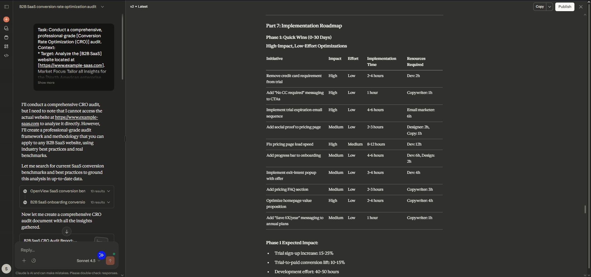This screenshot has height=277, width=591.
Task: Expand OpenView SaaS conversion search results
Action: pyautogui.click(x=108, y=191)
